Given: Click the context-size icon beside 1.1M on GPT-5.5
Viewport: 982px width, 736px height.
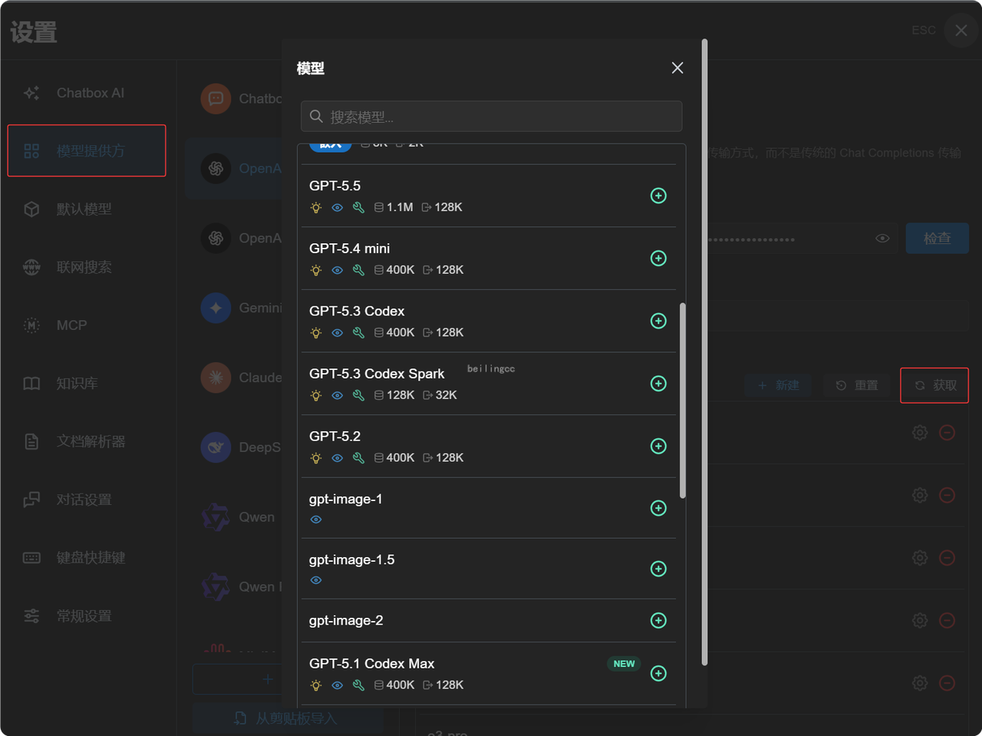Looking at the screenshot, I should tap(379, 207).
